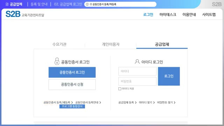The image size is (224, 126).
Task: Open the 로그인 menu in header
Action: coord(148,15)
